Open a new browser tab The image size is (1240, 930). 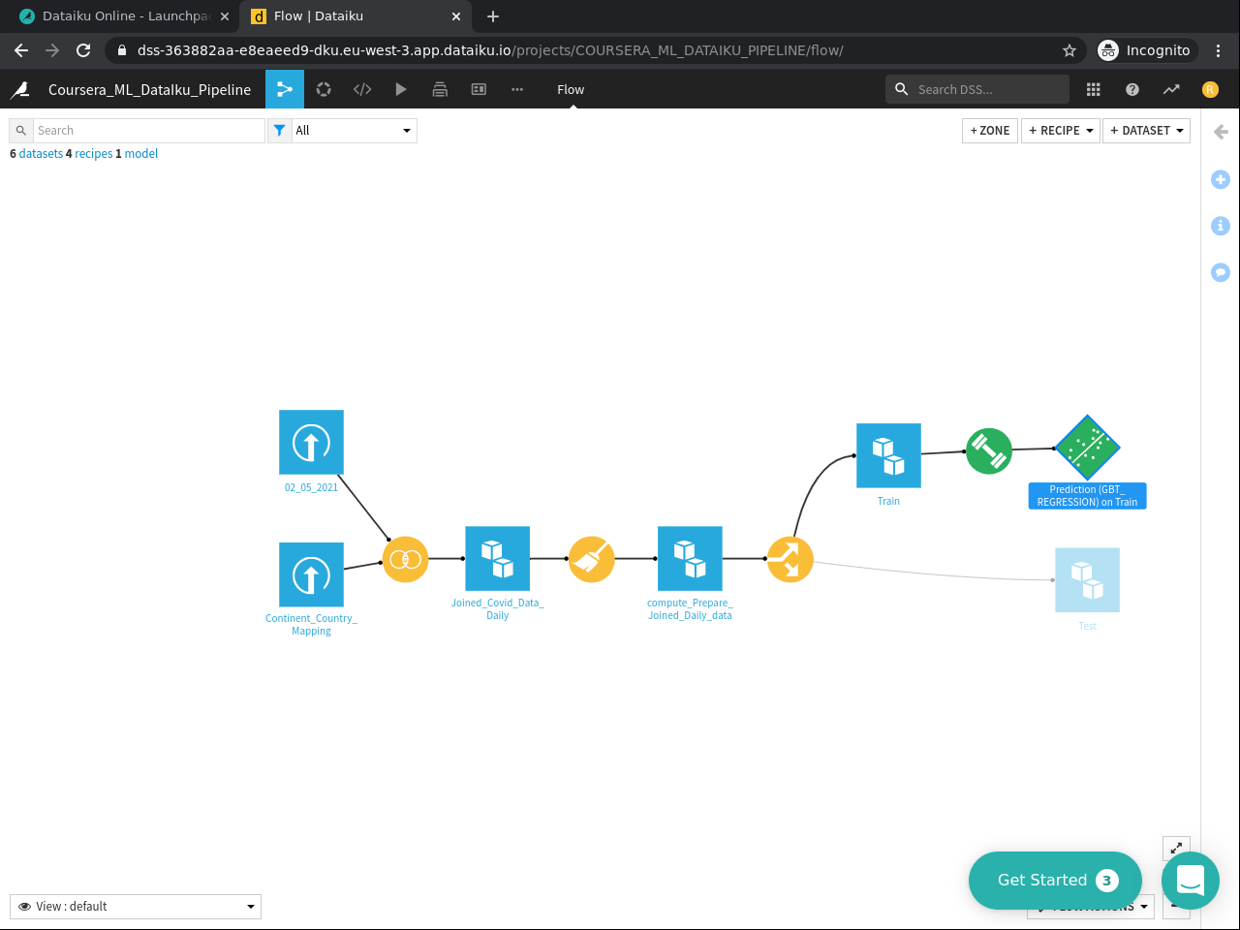coord(493,16)
